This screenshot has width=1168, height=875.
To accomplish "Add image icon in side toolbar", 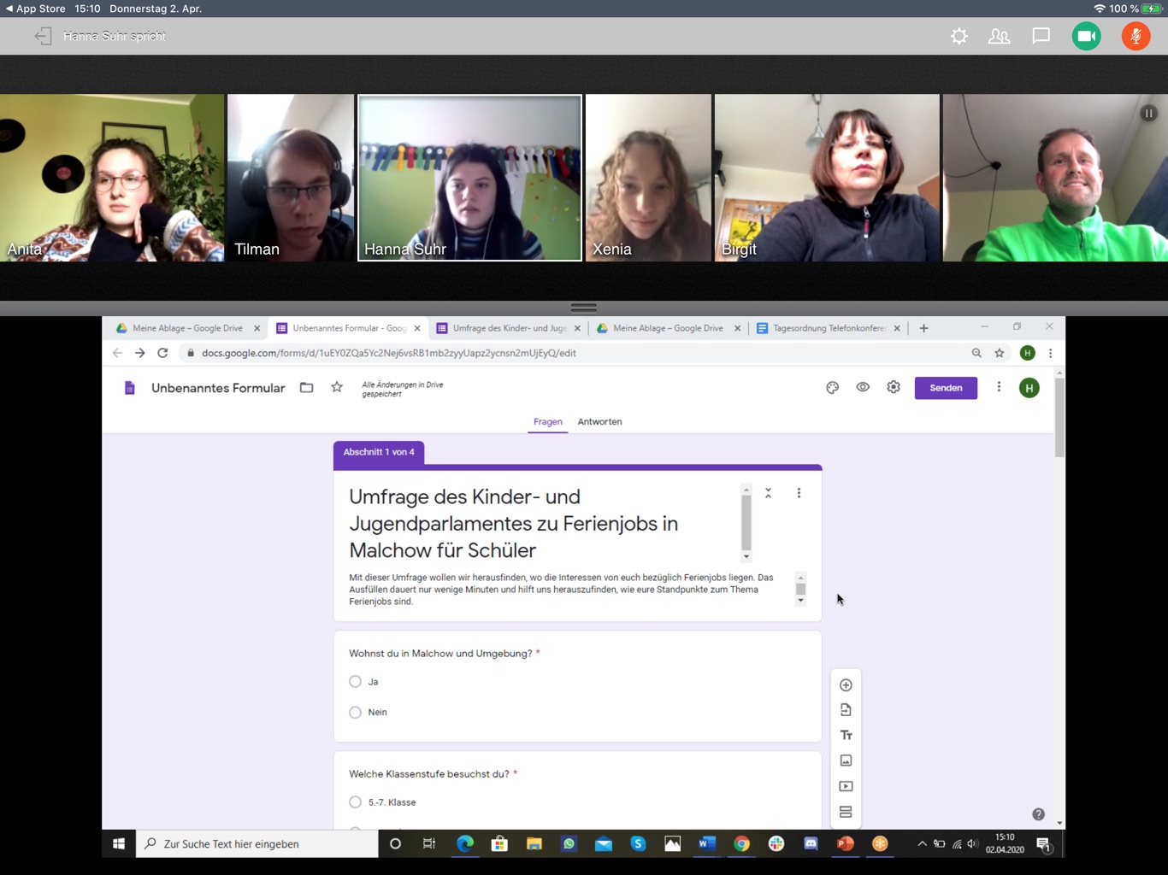I will (x=846, y=760).
